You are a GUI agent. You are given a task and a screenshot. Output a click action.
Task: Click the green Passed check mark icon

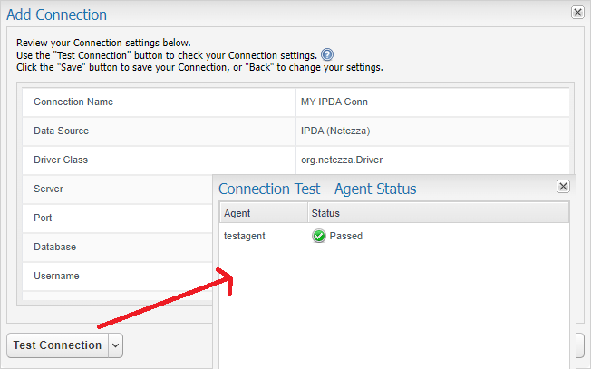319,236
